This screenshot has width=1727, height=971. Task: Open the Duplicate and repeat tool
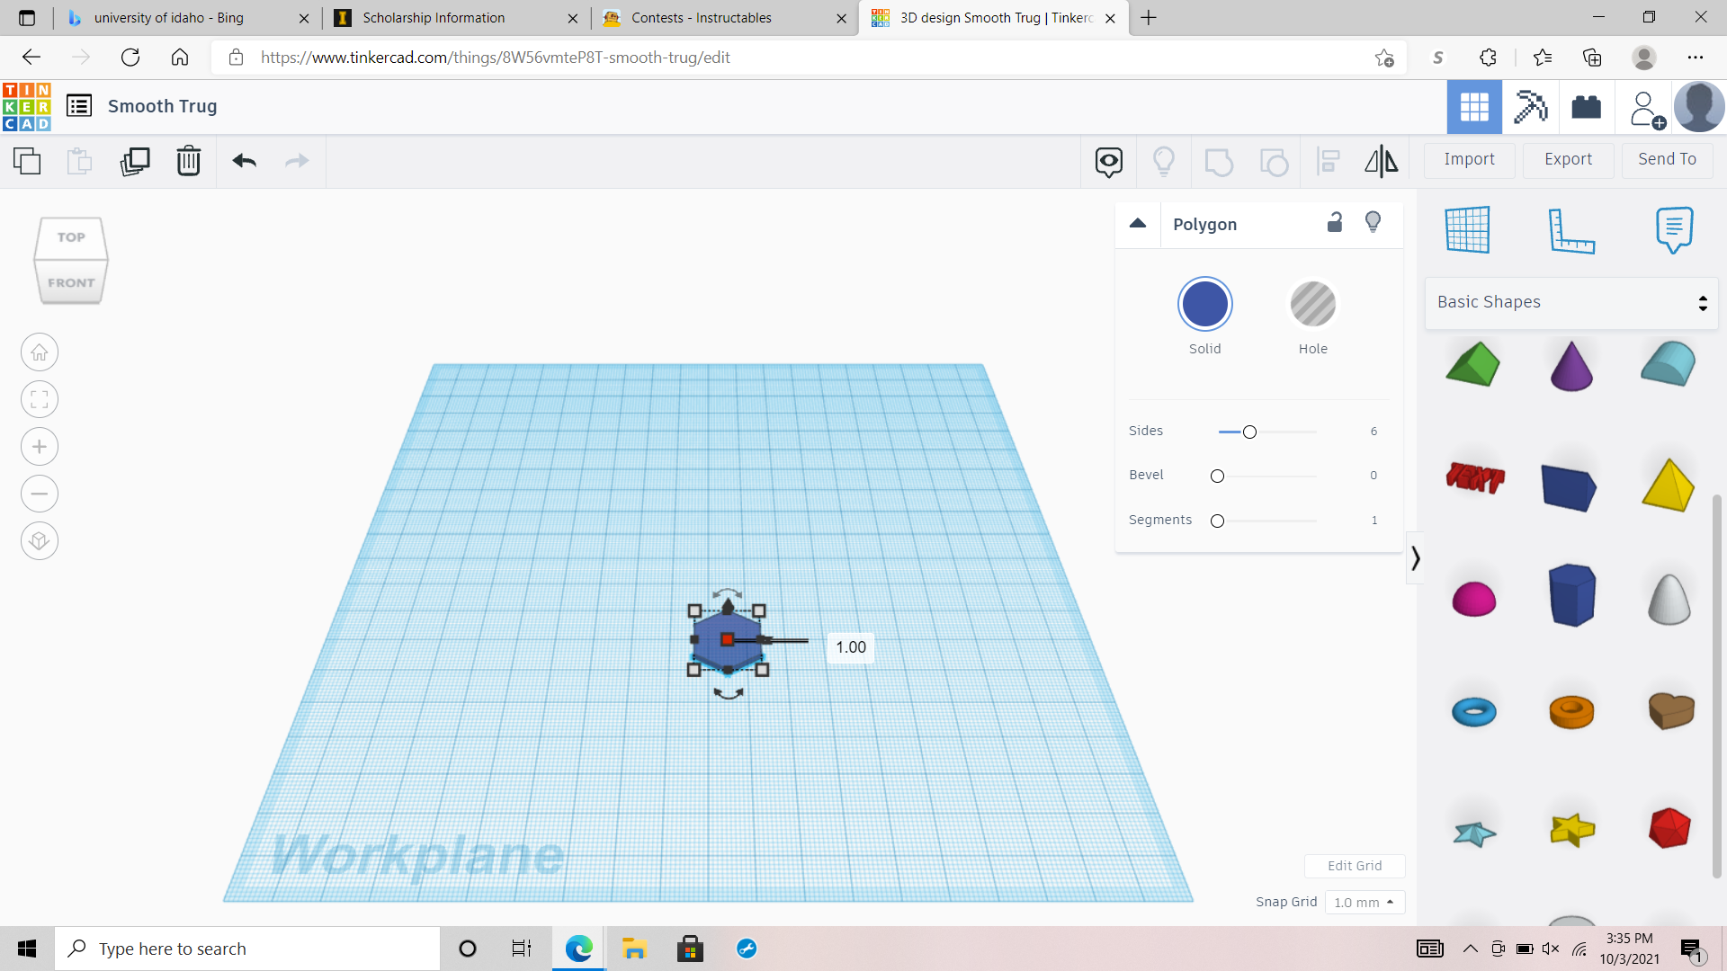pyautogui.click(x=135, y=161)
